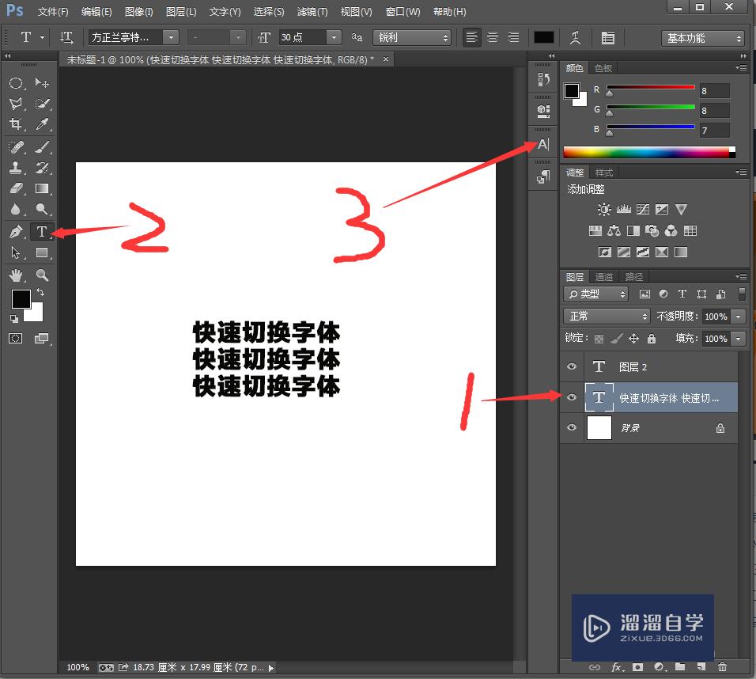This screenshot has width=756, height=679.
Task: Enable lock transparent pixels for the layer
Action: (599, 338)
